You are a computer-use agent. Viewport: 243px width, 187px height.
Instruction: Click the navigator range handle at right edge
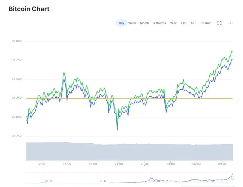click(x=233, y=177)
